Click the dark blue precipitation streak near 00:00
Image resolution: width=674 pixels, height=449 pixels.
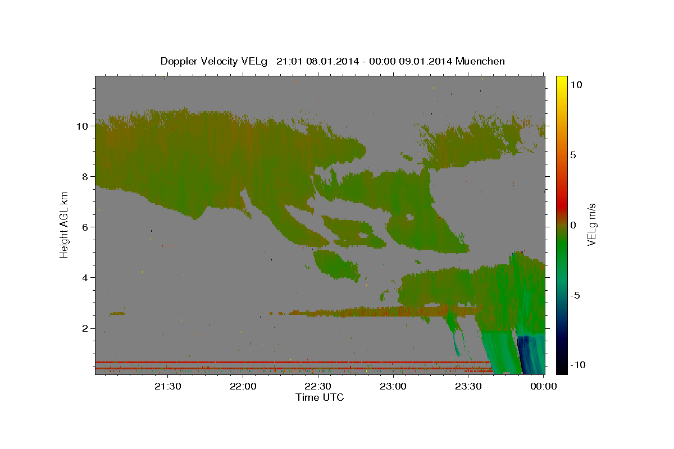coord(526,355)
